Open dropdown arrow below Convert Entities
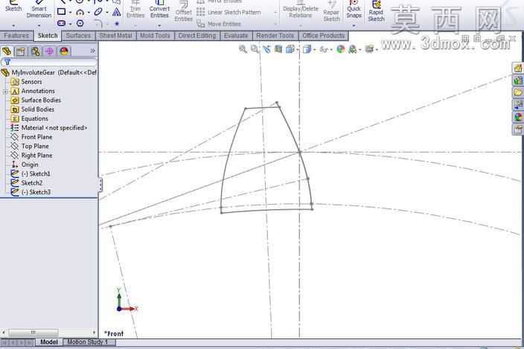This screenshot has width=524, height=349. tap(159, 25)
